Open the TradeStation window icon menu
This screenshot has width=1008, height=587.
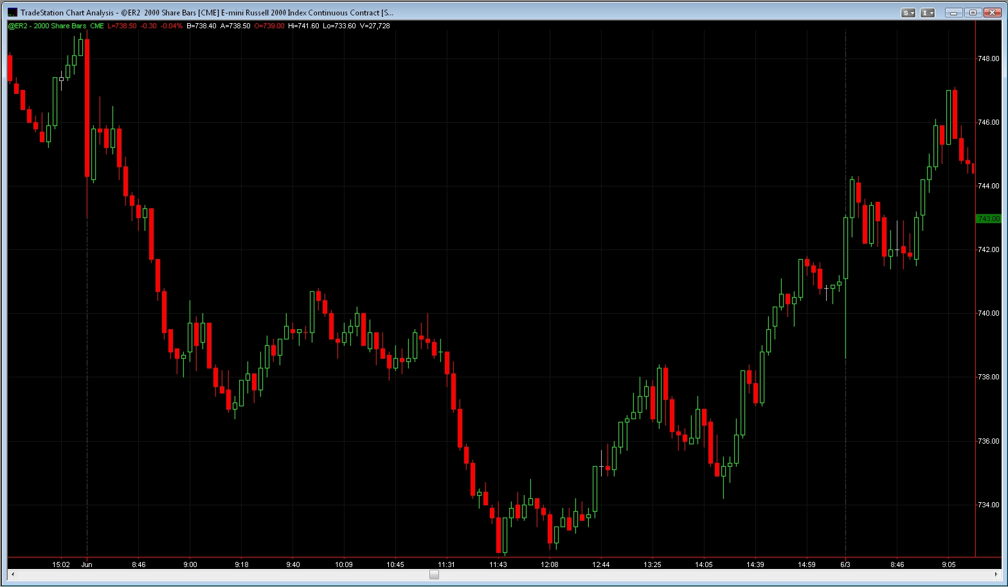[x=12, y=12]
